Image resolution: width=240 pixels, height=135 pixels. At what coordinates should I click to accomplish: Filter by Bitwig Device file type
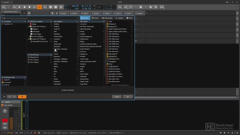click(40, 57)
